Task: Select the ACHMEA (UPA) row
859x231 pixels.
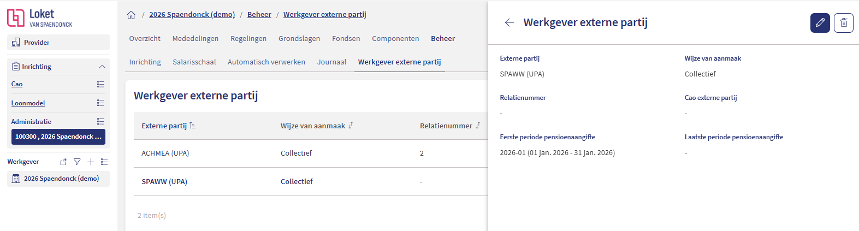Action: coord(165,153)
